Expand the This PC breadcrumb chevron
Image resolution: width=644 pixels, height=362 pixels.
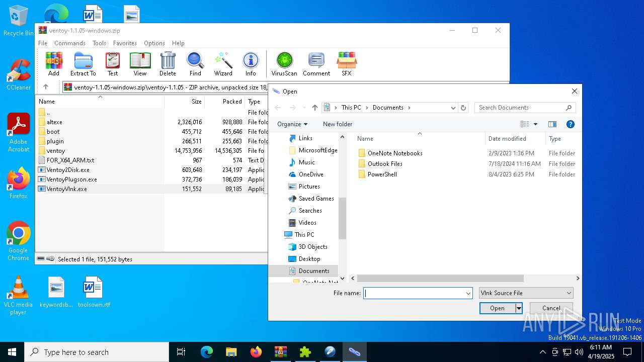tap(367, 108)
